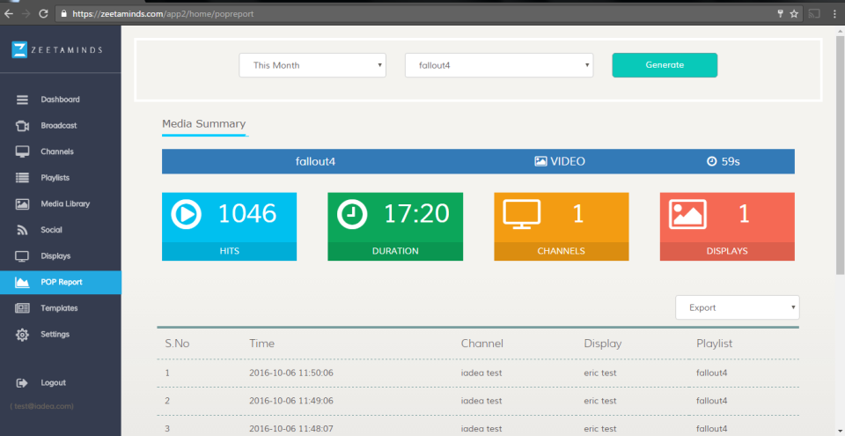
Task: Reload the page with refresh icon
Action: click(x=43, y=14)
